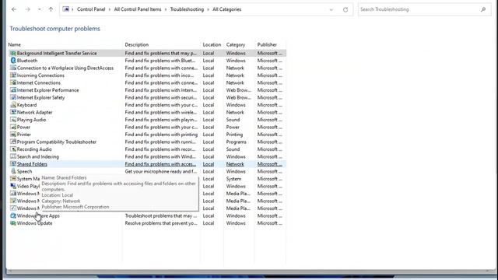498x280 pixels.
Task: Select Windows Update name text
Action: tap(34, 223)
